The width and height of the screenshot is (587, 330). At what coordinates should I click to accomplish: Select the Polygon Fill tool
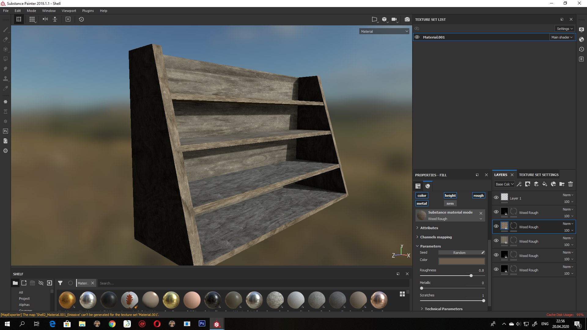tap(5, 59)
